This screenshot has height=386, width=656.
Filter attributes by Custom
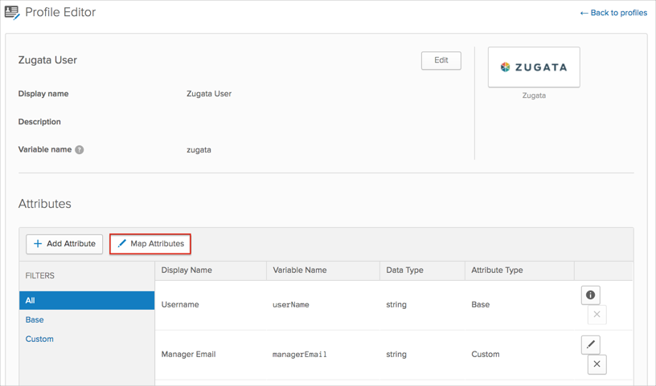(39, 339)
